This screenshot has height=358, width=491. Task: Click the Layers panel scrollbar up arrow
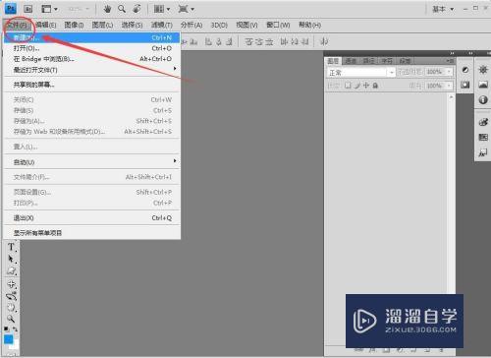(x=451, y=97)
